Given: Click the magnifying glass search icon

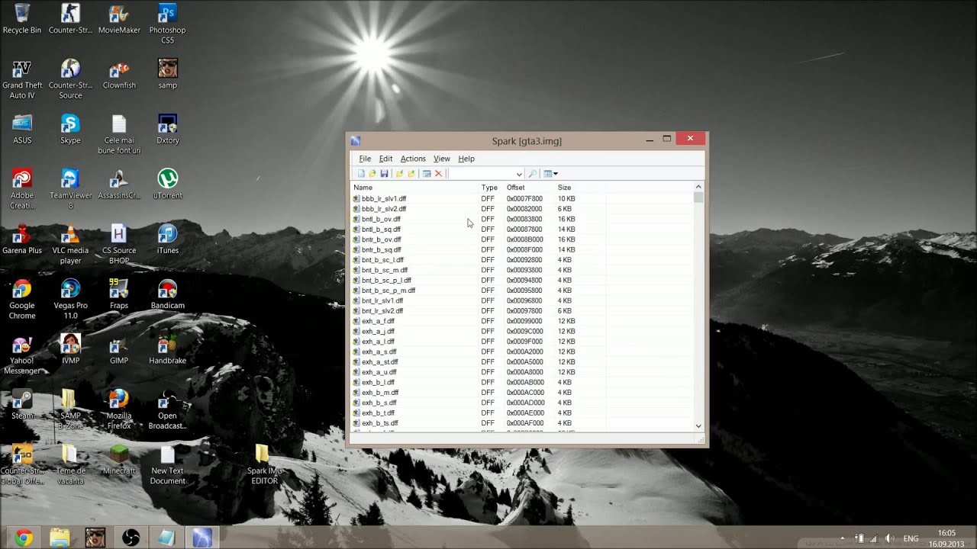Looking at the screenshot, I should click(x=533, y=174).
